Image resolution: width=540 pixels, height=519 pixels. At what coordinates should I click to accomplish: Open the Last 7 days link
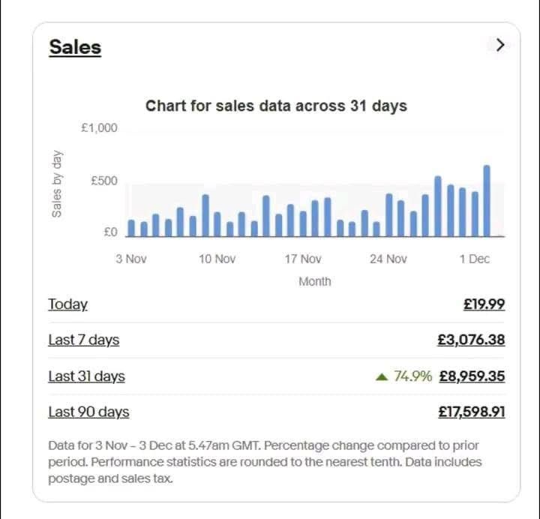coord(83,340)
